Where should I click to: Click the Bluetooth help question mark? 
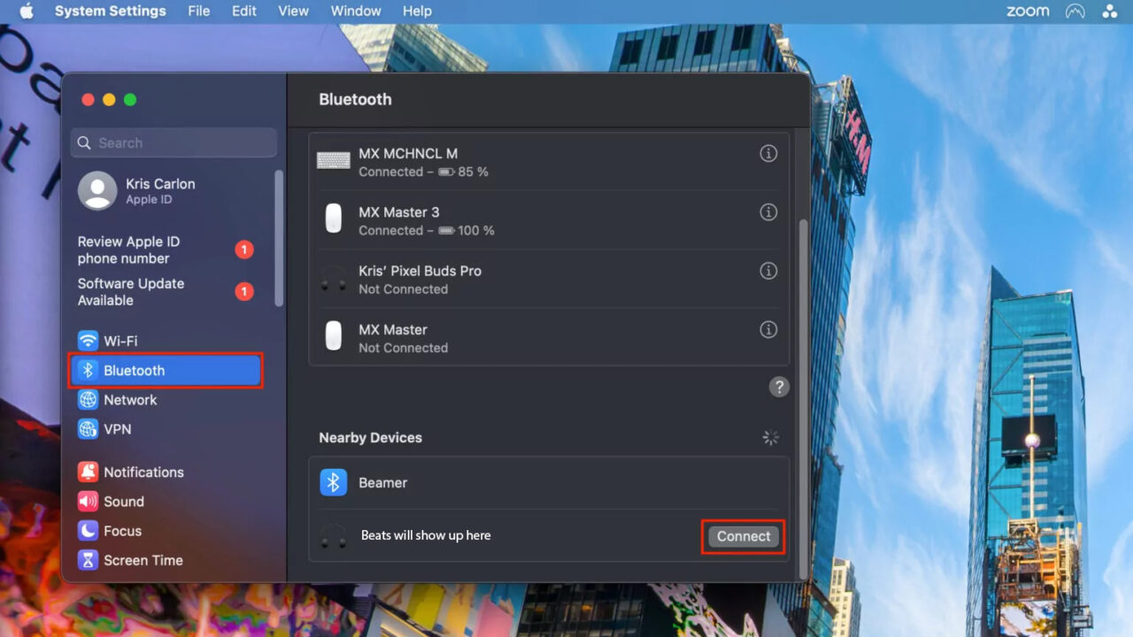(x=778, y=387)
